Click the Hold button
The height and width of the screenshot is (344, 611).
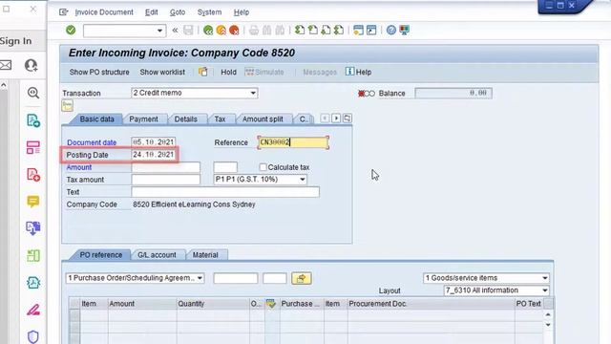(229, 73)
